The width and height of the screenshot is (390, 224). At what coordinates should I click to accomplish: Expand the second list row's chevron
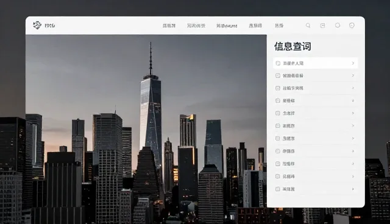pyautogui.click(x=353, y=75)
